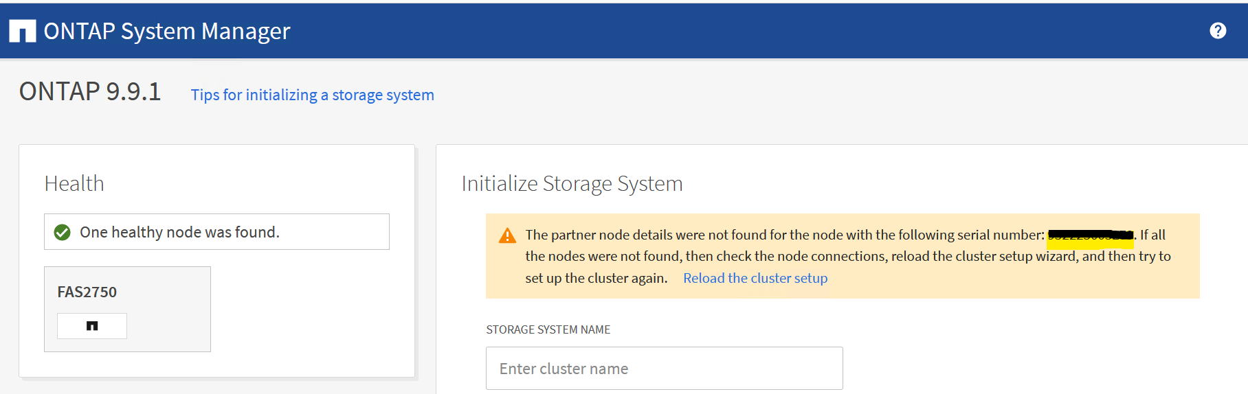Click the FAS2750 model name label
Image resolution: width=1248 pixels, height=394 pixels.
pyautogui.click(x=87, y=292)
